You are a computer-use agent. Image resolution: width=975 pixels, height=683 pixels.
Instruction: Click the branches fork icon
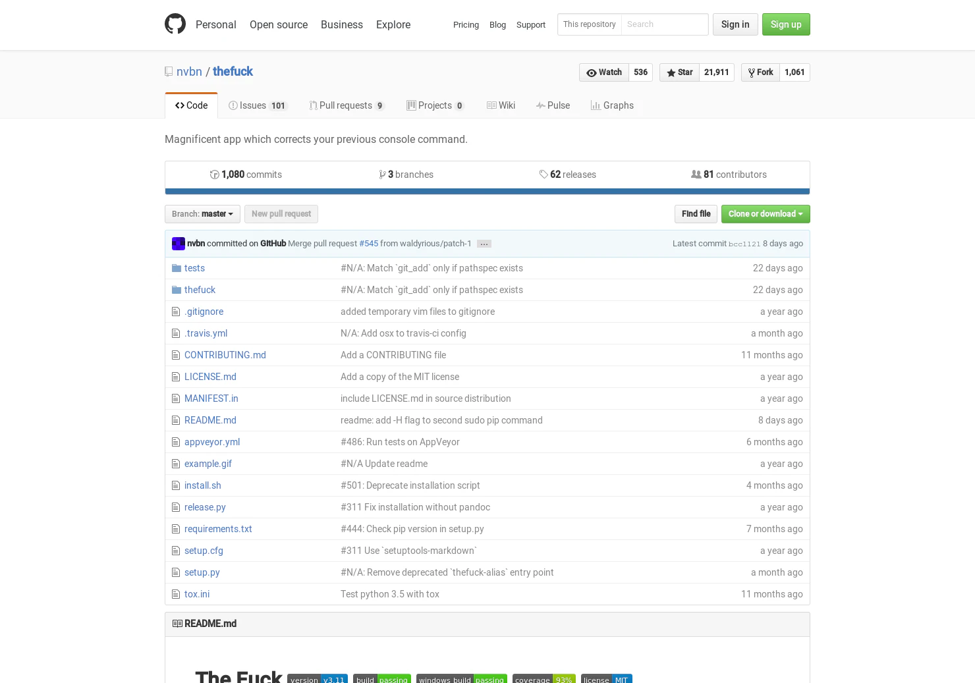pyautogui.click(x=383, y=175)
